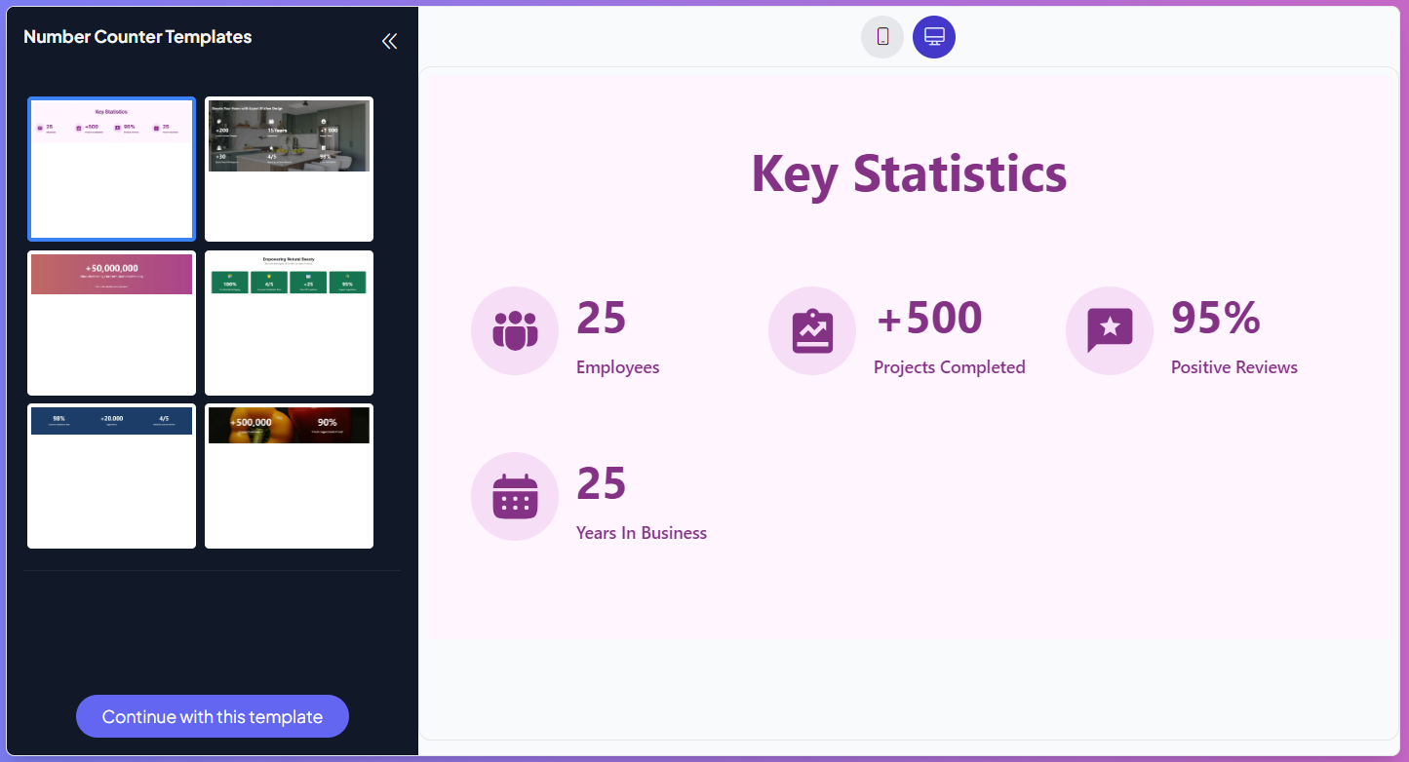Select the +500,000 peppers image template
The width and height of the screenshot is (1409, 762).
(289, 476)
